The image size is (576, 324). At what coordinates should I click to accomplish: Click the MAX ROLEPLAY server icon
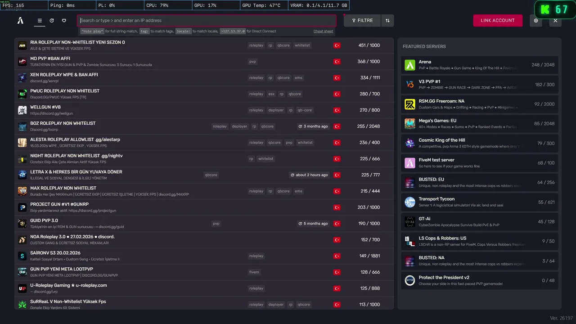[x=22, y=191]
